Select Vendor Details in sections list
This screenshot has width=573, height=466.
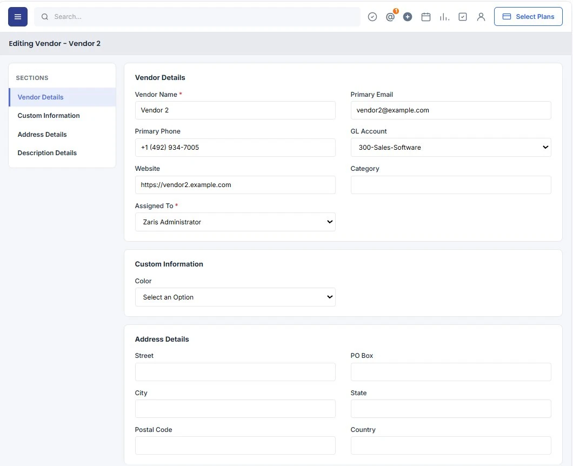click(x=41, y=97)
